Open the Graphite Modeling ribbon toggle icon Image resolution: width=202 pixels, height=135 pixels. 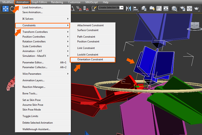coord(152,8)
